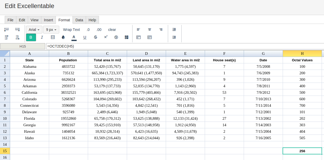Open the Data menu tab
The height and width of the screenshot is (160, 324).
79,20
